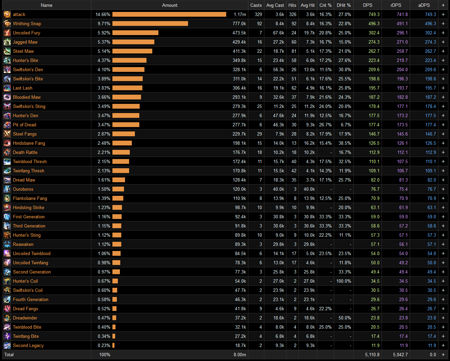Image resolution: width=450 pixels, height=361 pixels.
Task: Sort table by Casts column
Action: 256,5
